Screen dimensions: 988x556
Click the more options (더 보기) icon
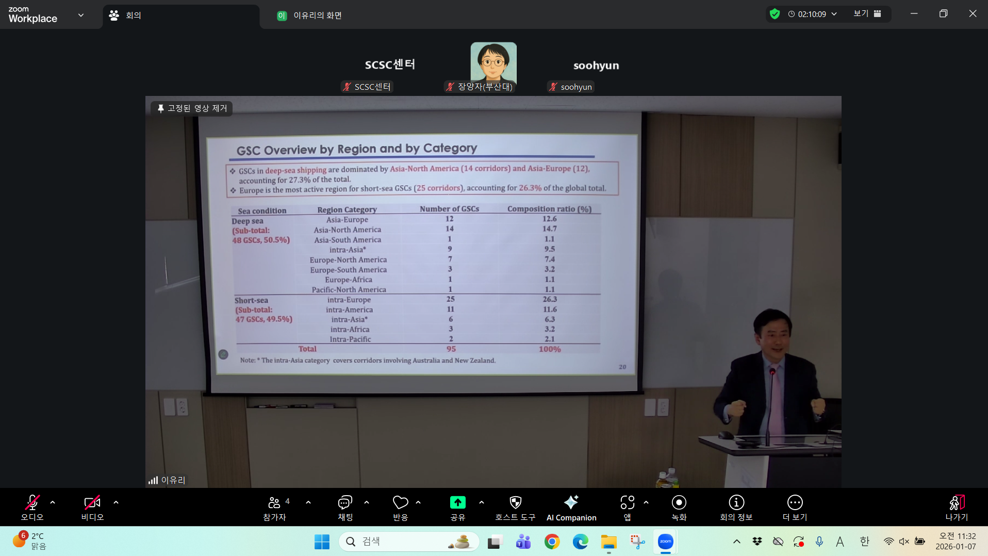coord(795,503)
